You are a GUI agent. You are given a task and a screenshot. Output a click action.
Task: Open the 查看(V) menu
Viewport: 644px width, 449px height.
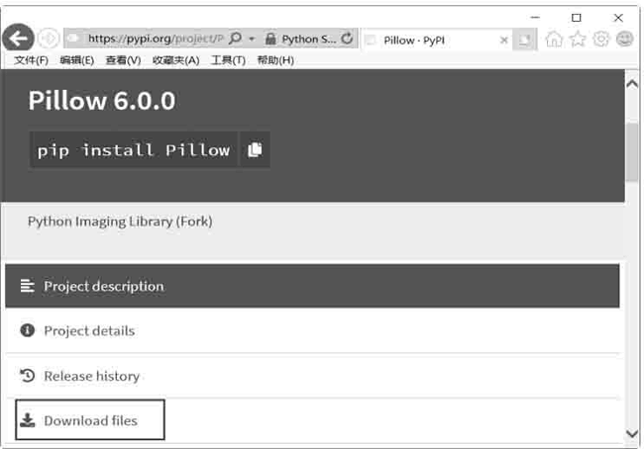(x=123, y=60)
